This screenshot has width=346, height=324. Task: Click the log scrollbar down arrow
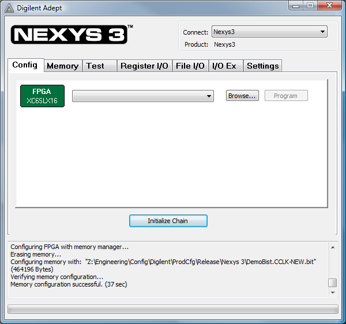pos(333,293)
